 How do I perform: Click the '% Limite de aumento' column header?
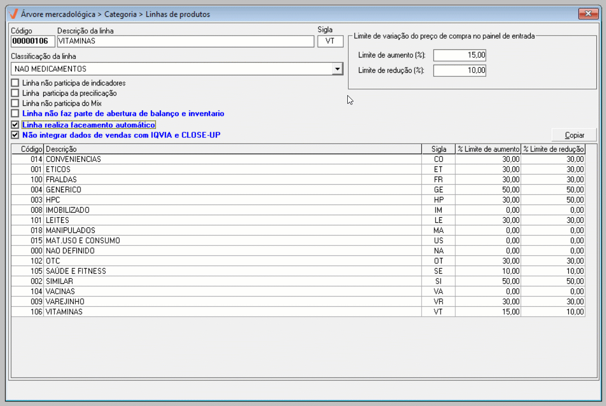(488, 149)
